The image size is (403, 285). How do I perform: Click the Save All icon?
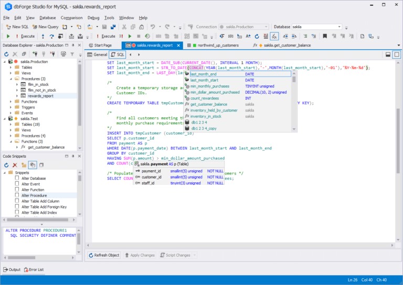113,27
